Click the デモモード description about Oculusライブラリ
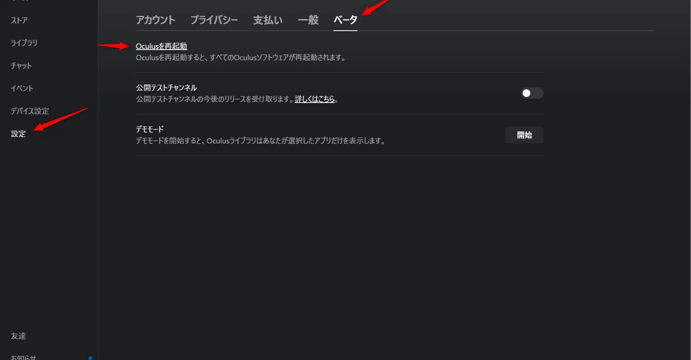 [x=260, y=141]
